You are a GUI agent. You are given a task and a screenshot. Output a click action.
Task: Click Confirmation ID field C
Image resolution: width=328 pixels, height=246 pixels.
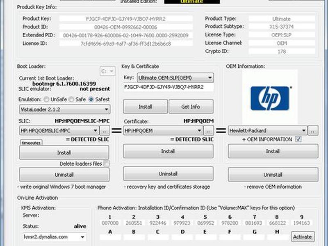158,237
